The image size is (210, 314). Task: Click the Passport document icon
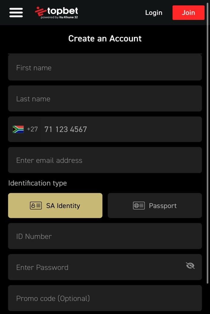[139, 205]
